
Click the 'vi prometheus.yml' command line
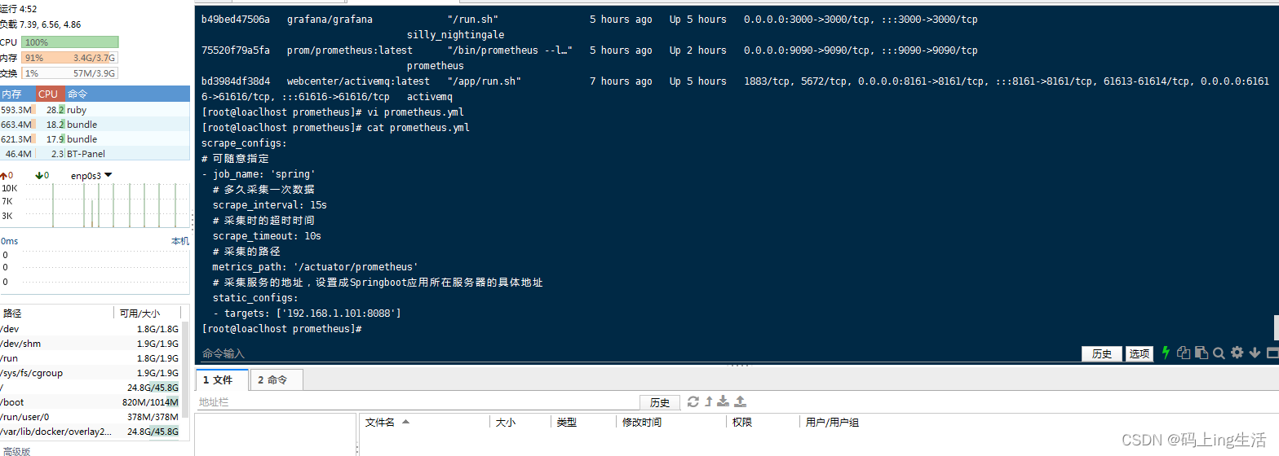[x=333, y=112]
